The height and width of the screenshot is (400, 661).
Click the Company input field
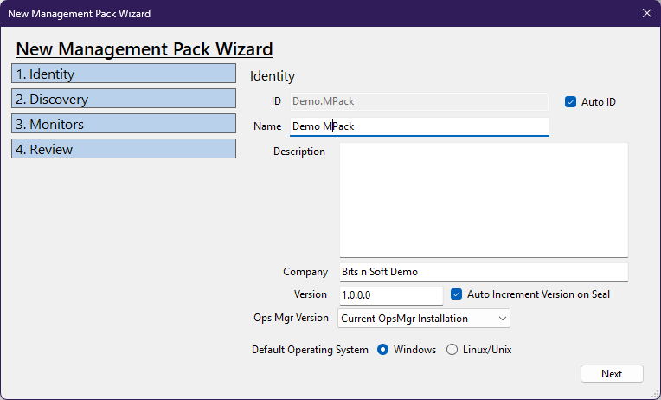click(x=483, y=272)
